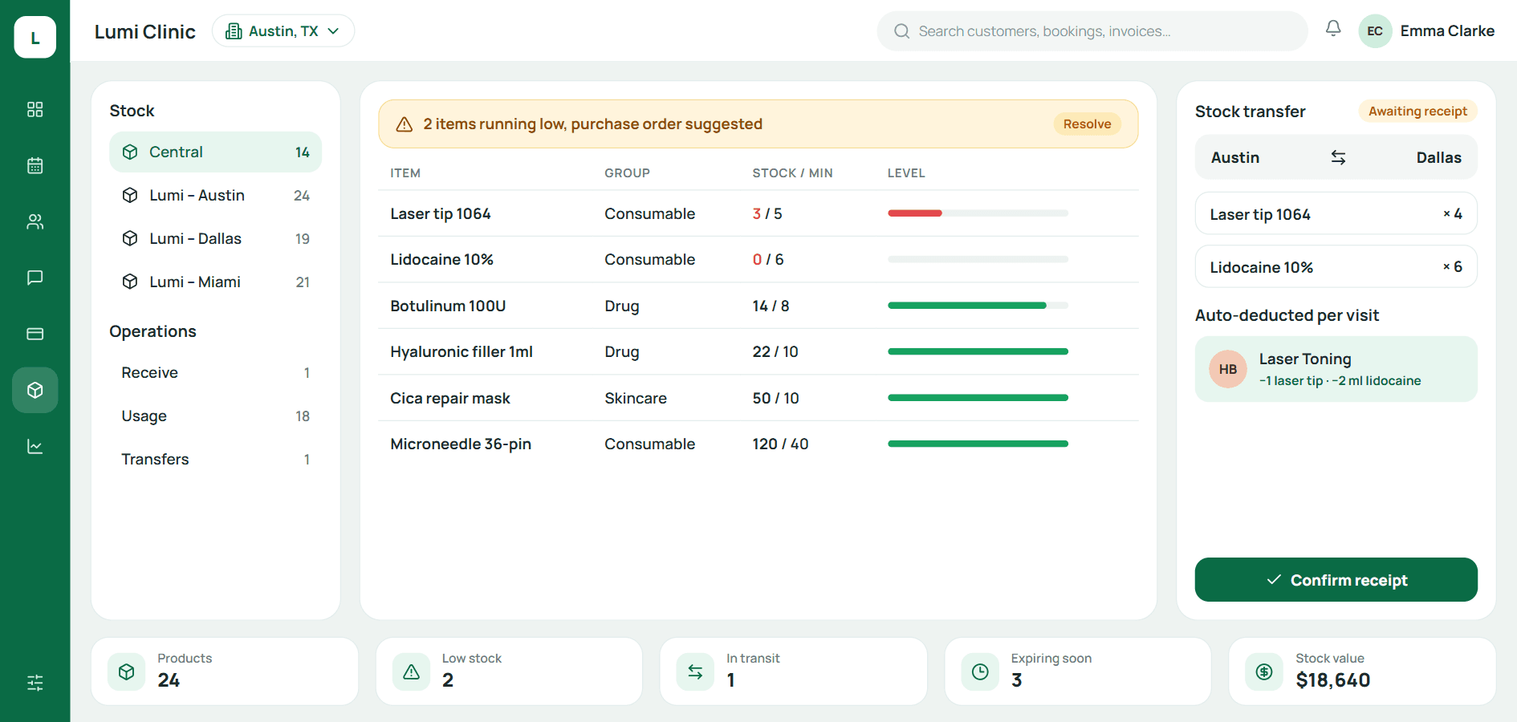Open the Usage operation
The image size is (1517, 722).
coord(215,416)
